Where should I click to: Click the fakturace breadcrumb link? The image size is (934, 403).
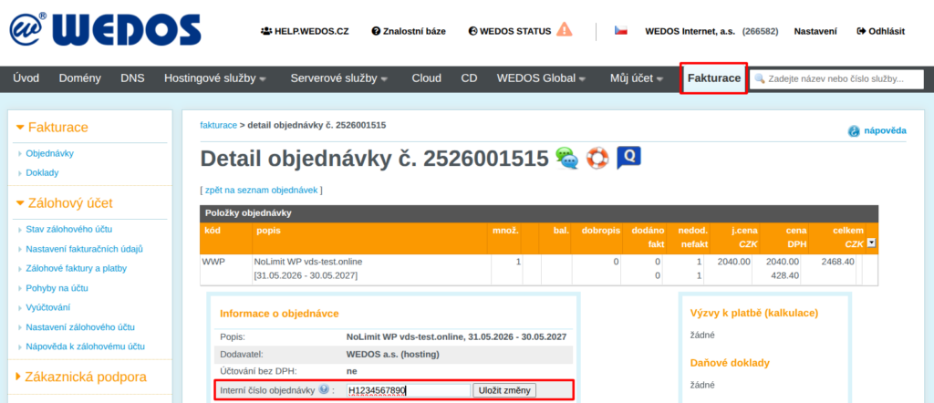click(219, 125)
